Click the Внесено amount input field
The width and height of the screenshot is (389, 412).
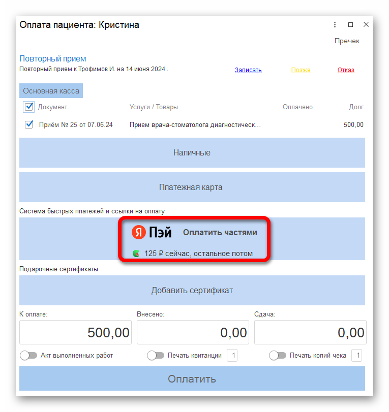193,332
